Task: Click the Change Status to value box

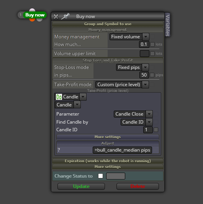Action: click(x=116, y=176)
